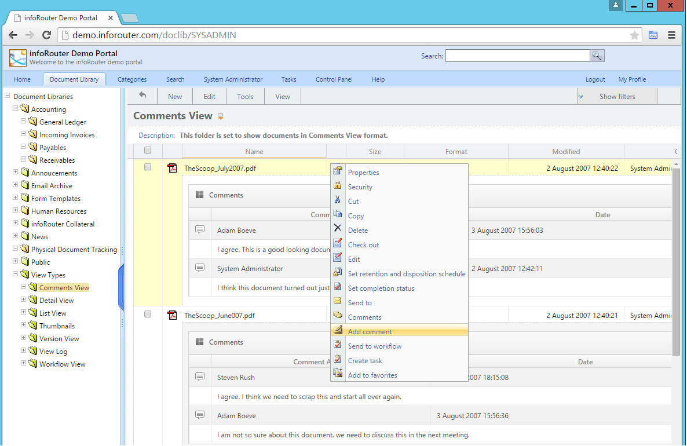This screenshot has width=687, height=446.
Task: Click the Security padlock icon
Action: 338,187
